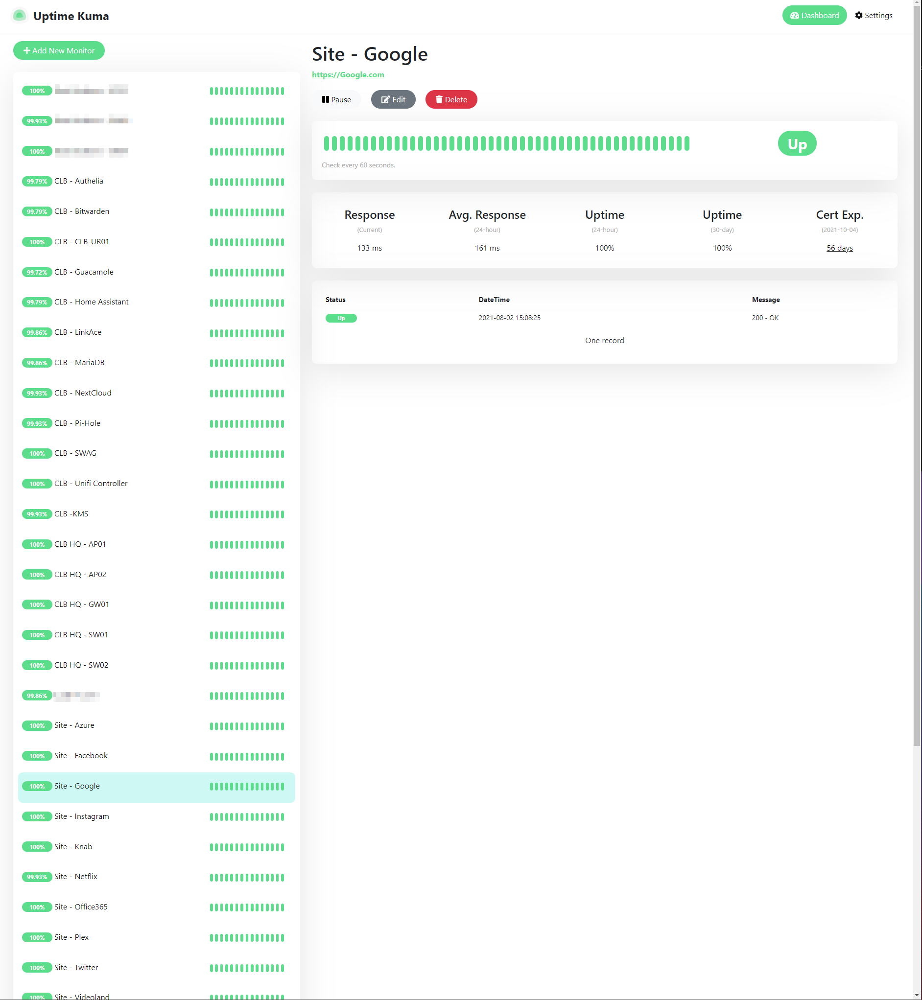
Task: Select the Site - Instagram monitor
Action: pos(157,817)
